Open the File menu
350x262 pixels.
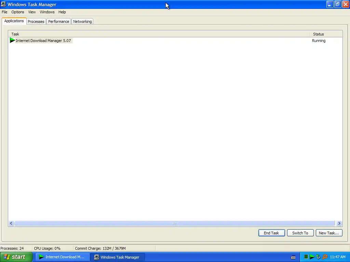click(4, 12)
